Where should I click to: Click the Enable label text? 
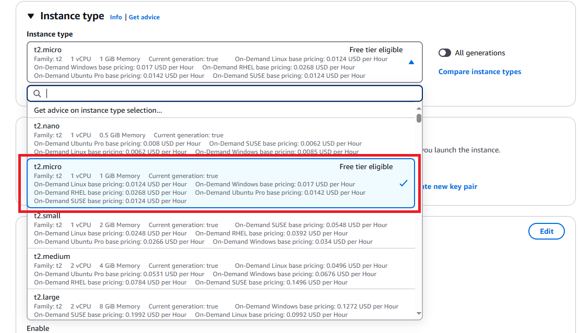[38, 328]
